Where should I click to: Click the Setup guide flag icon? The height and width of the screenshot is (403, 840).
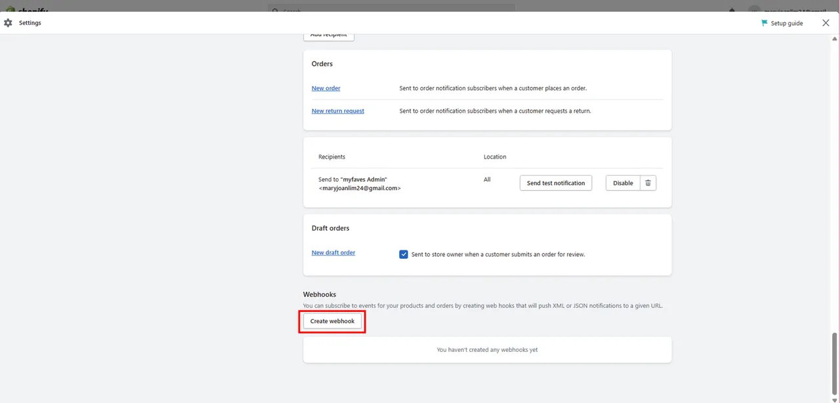coord(764,23)
